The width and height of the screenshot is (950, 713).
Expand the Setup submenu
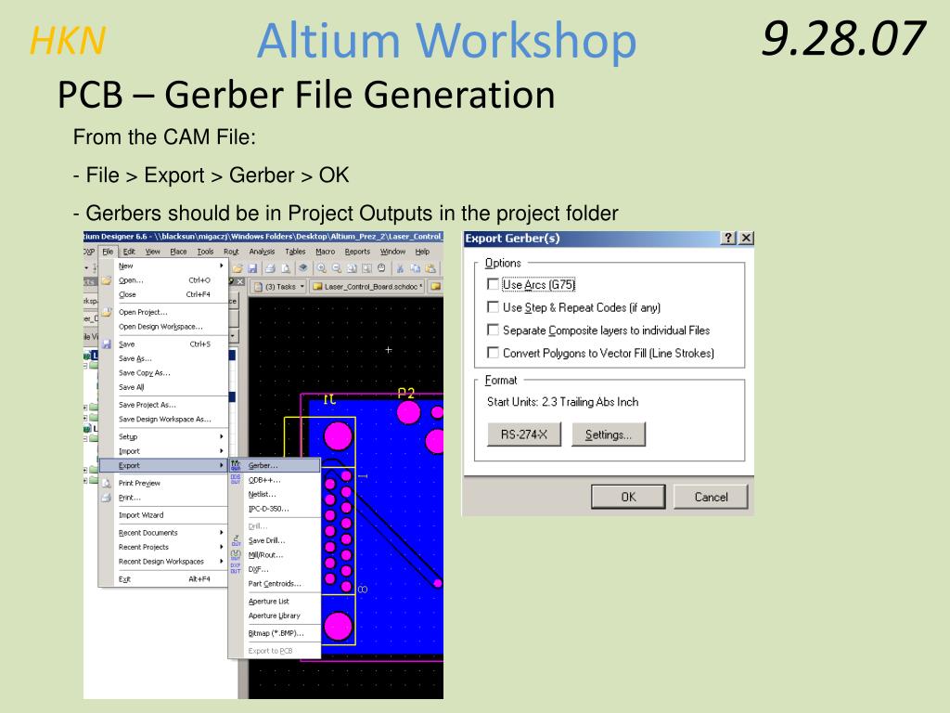click(x=221, y=436)
